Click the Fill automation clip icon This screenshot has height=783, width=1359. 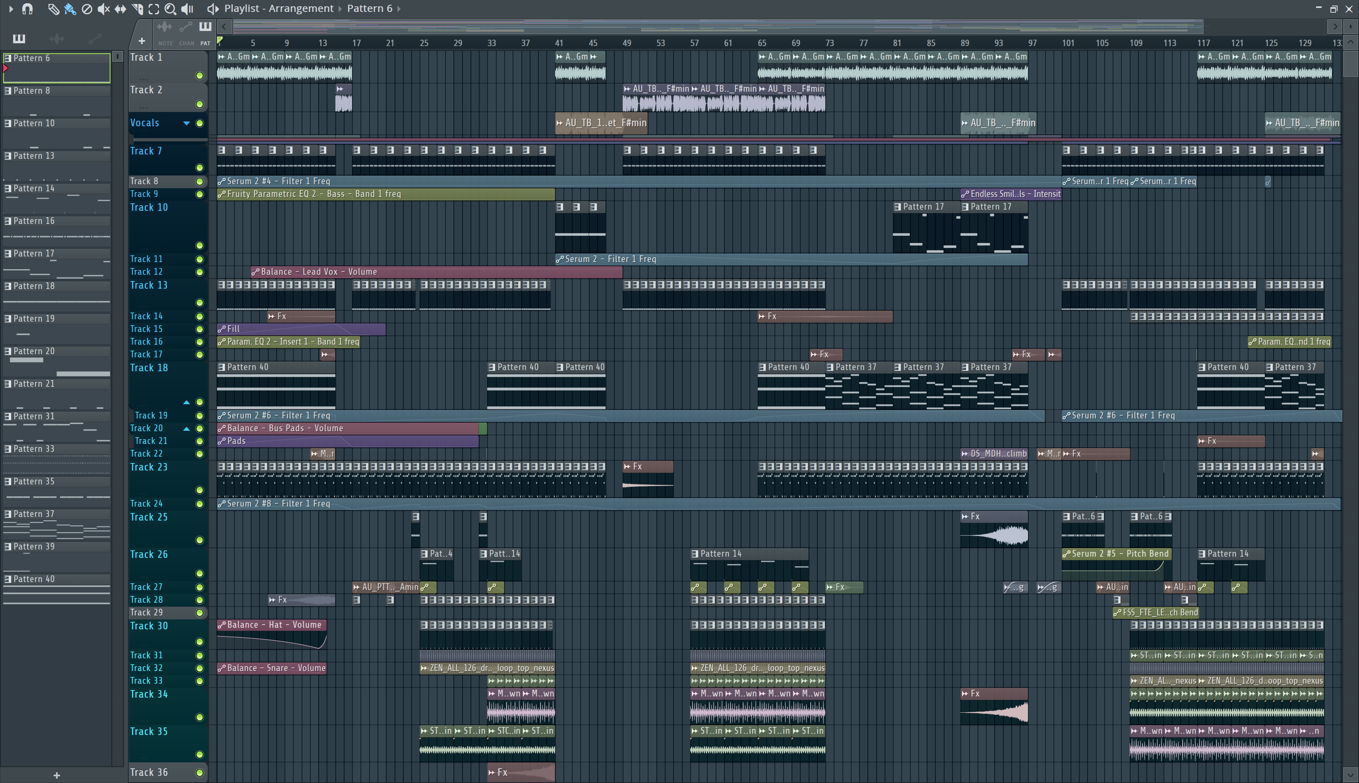(221, 329)
